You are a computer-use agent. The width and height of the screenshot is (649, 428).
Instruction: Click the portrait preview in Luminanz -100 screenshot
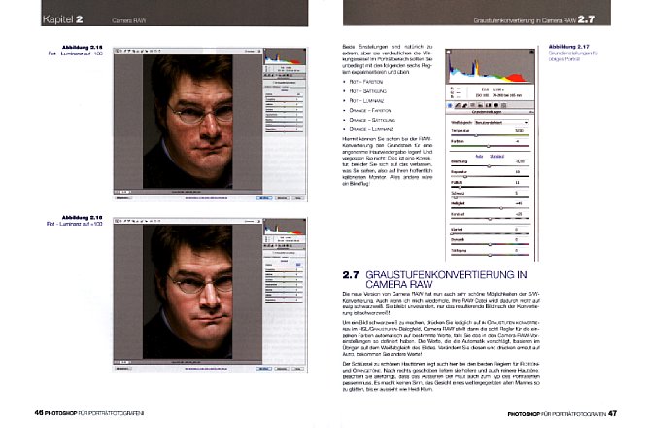(x=188, y=122)
